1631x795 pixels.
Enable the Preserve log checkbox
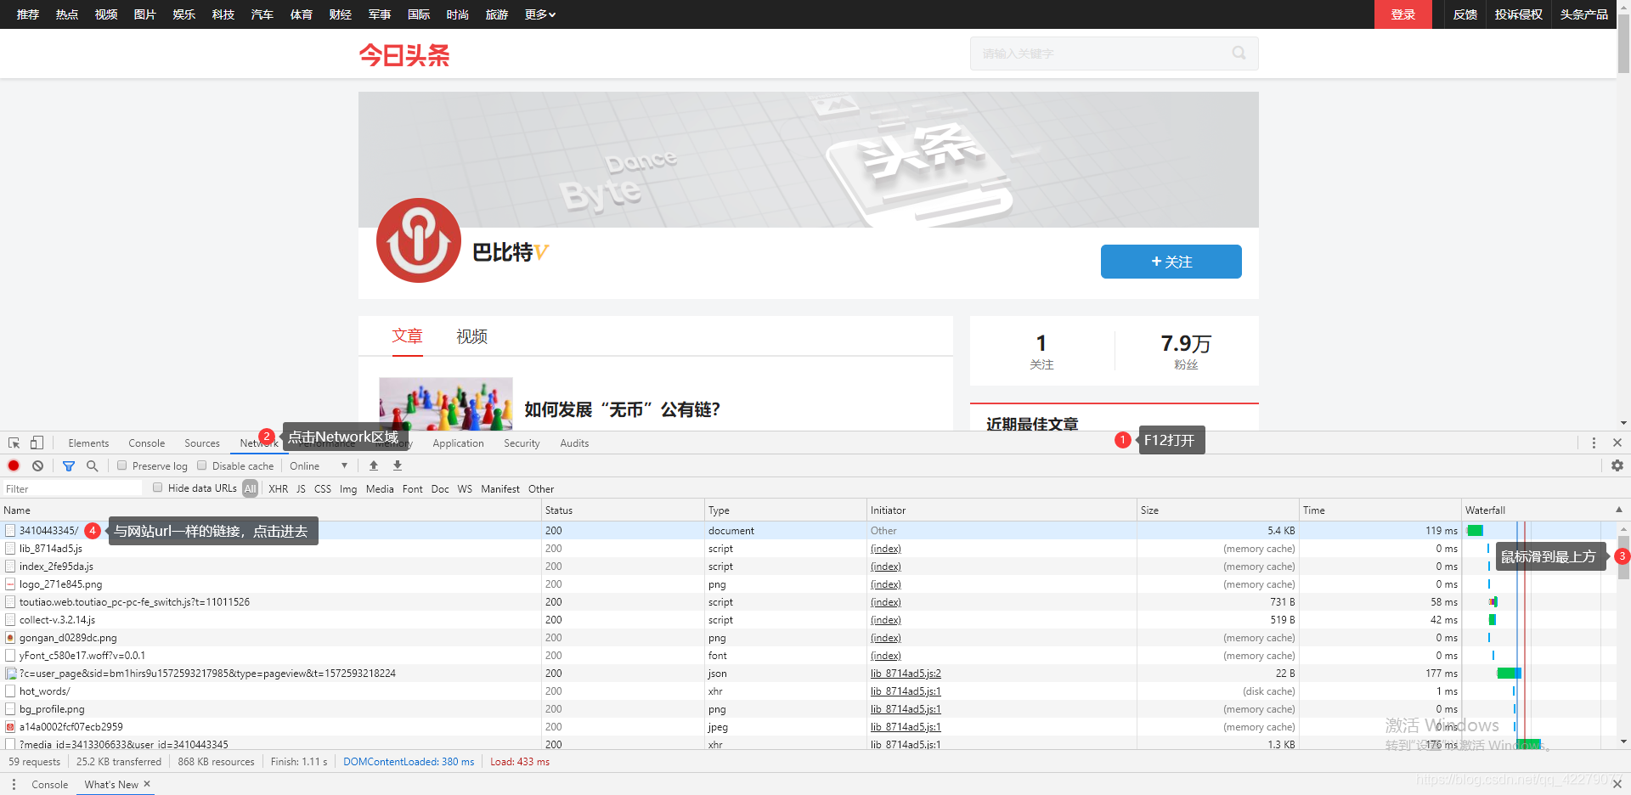[x=122, y=465]
